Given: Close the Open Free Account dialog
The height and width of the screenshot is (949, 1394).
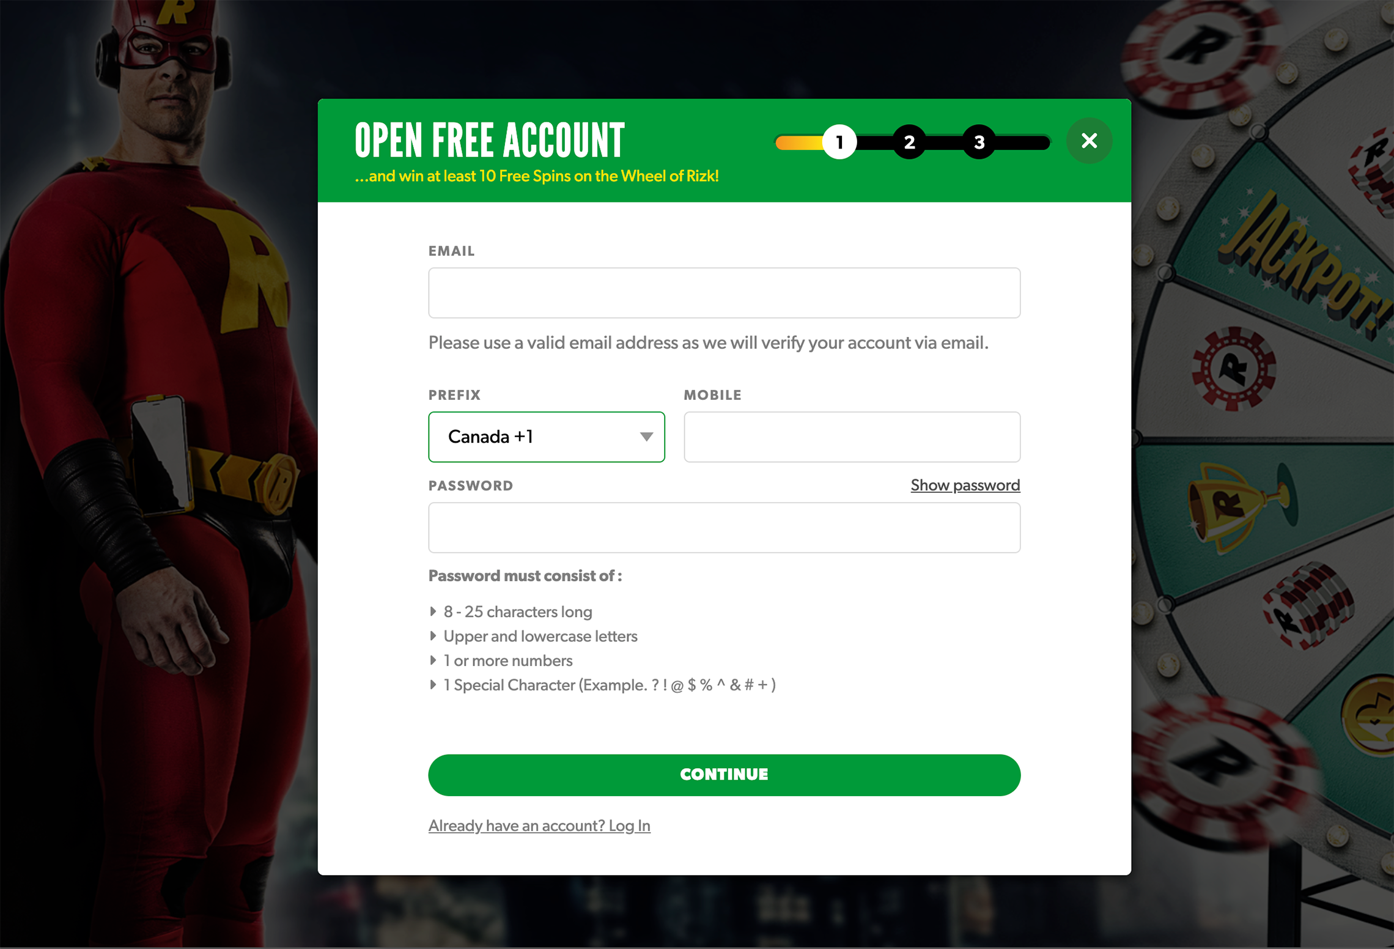Looking at the screenshot, I should 1089,141.
